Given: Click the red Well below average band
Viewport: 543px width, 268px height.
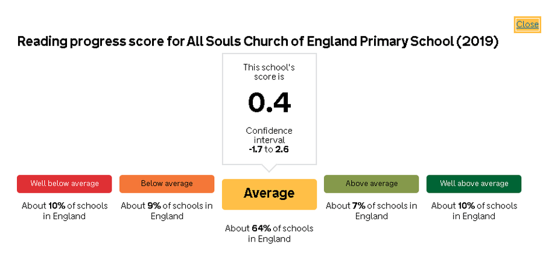Looking at the screenshot, I should (65, 184).
